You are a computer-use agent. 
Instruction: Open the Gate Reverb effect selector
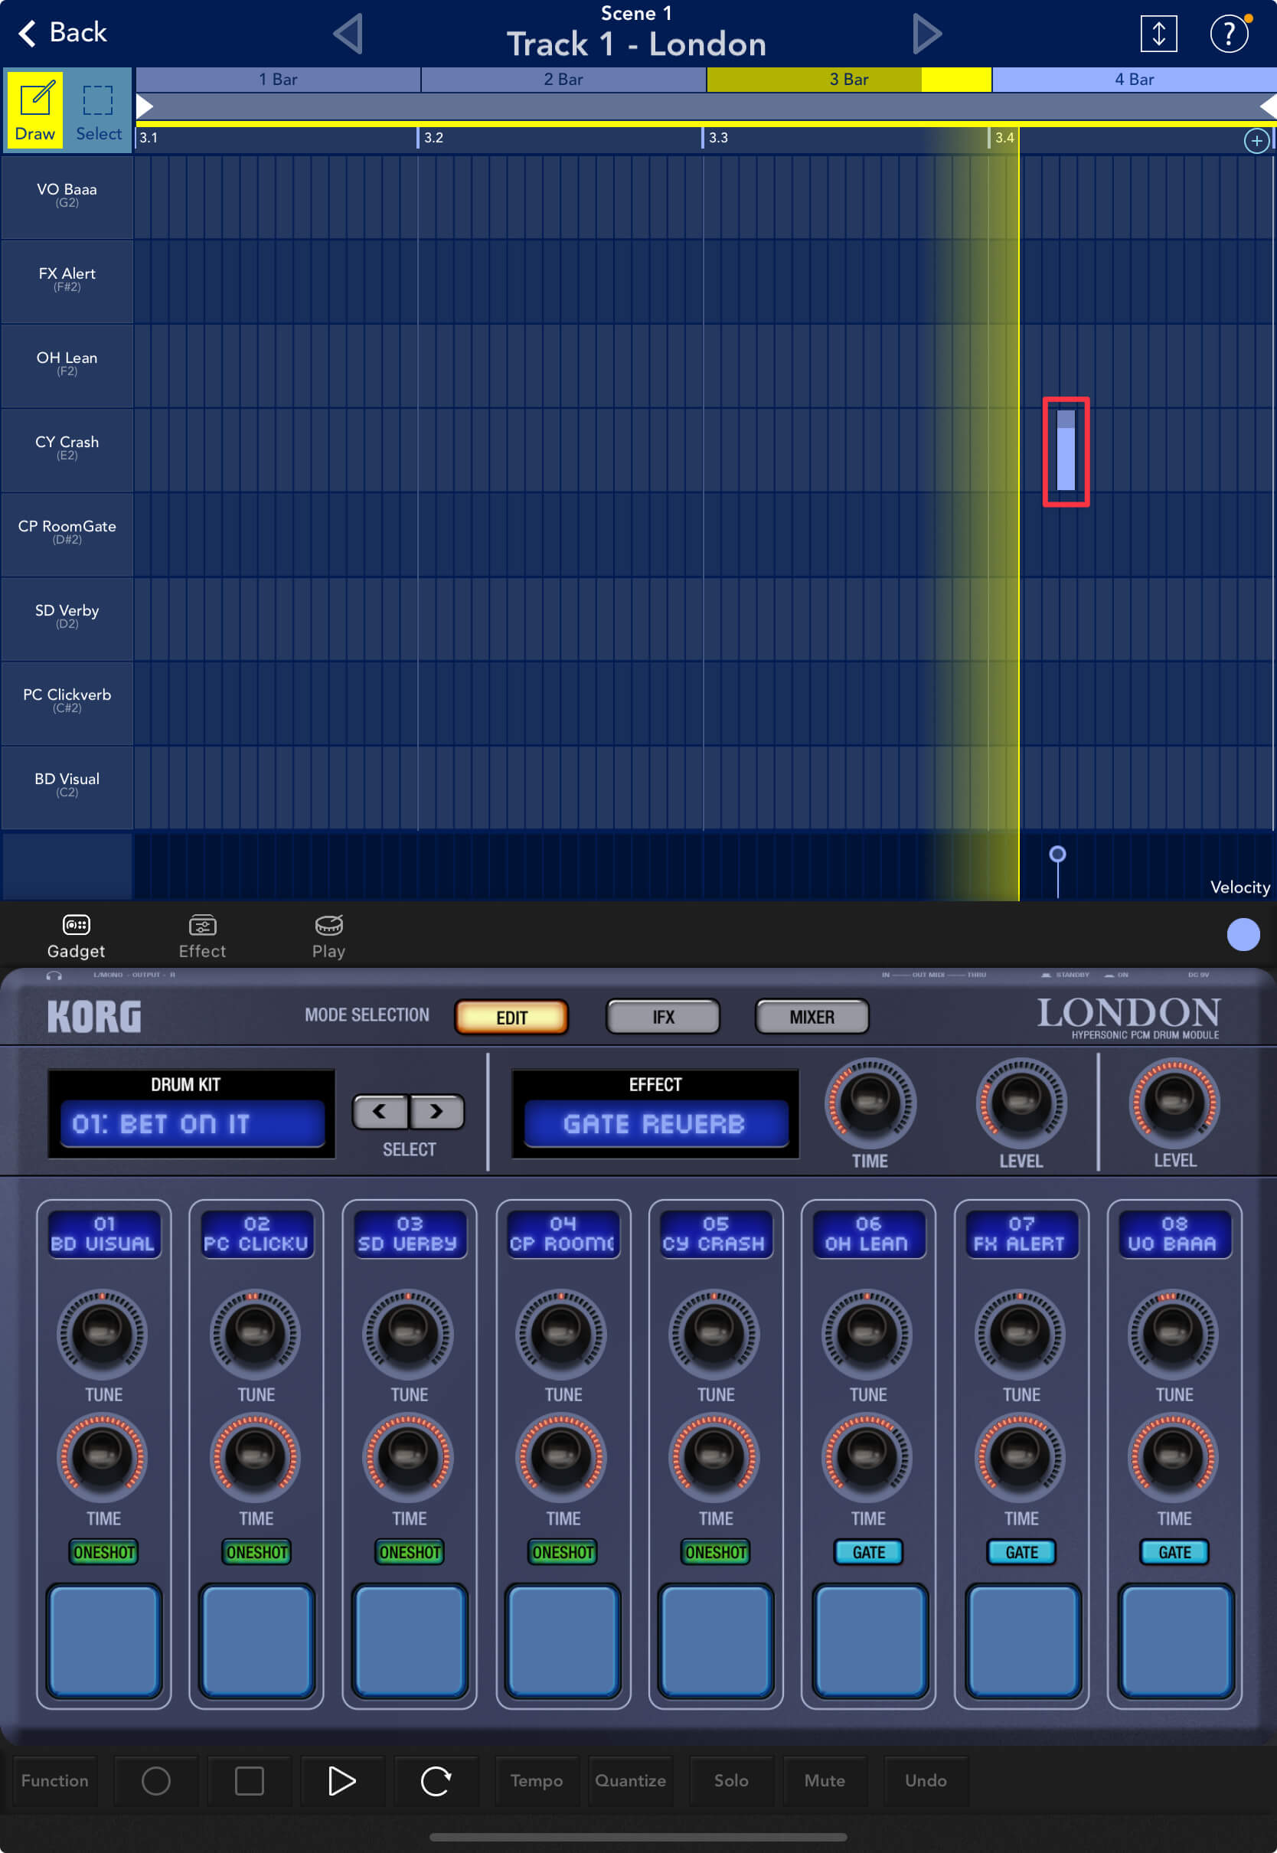coord(655,1123)
